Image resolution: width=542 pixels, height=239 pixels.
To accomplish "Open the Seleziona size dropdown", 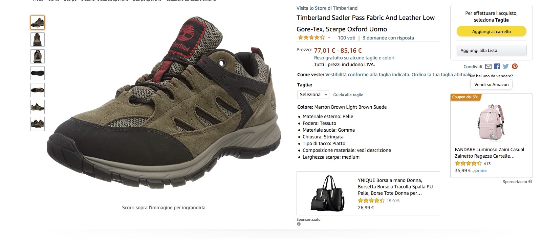I will coord(313,95).
